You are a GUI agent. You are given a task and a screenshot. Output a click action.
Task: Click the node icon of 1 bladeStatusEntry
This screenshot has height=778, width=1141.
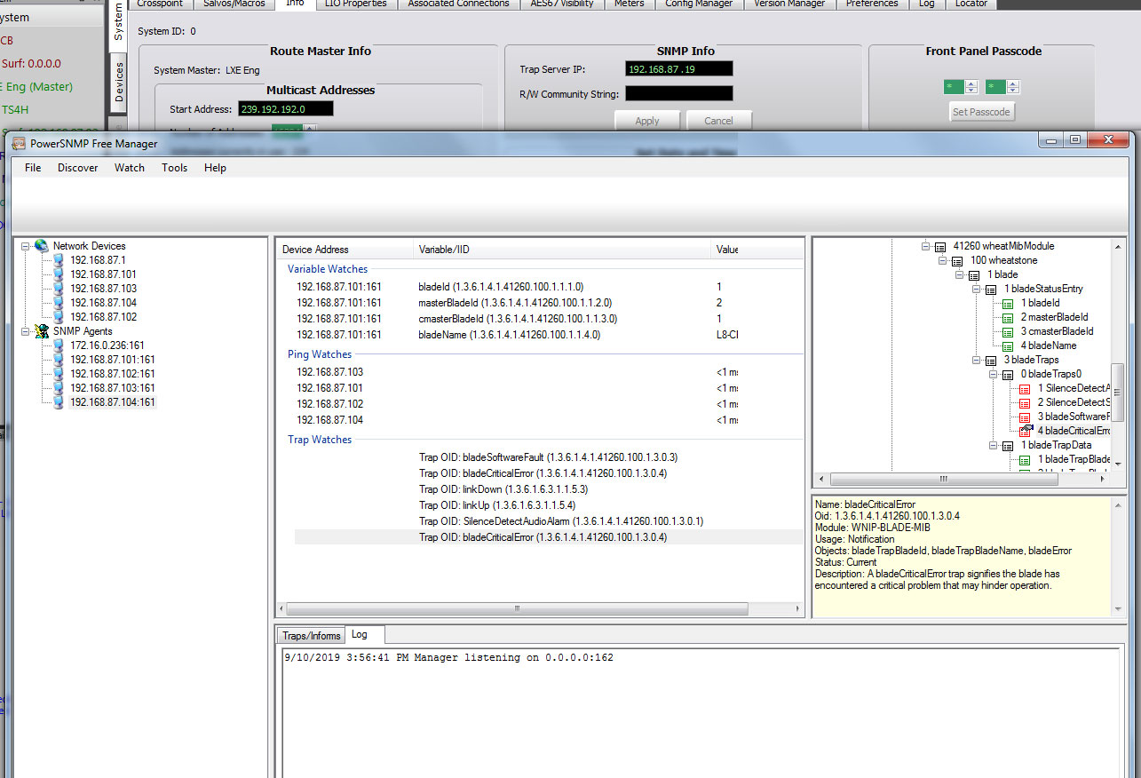[991, 289]
